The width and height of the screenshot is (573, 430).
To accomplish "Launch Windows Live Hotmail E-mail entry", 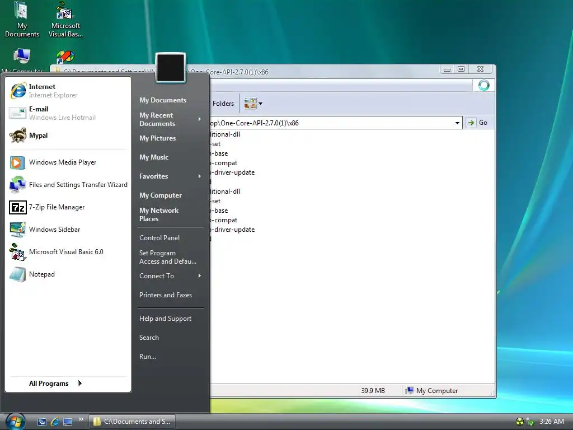I will (x=68, y=113).
